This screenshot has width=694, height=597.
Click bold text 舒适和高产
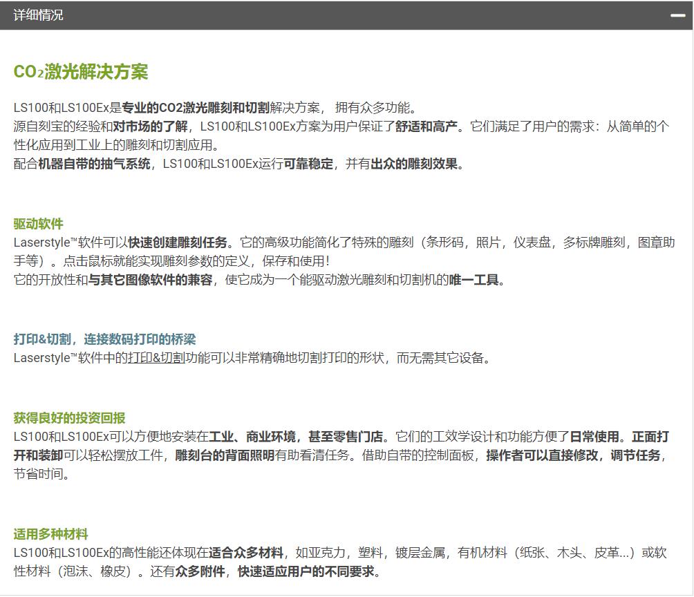point(426,126)
